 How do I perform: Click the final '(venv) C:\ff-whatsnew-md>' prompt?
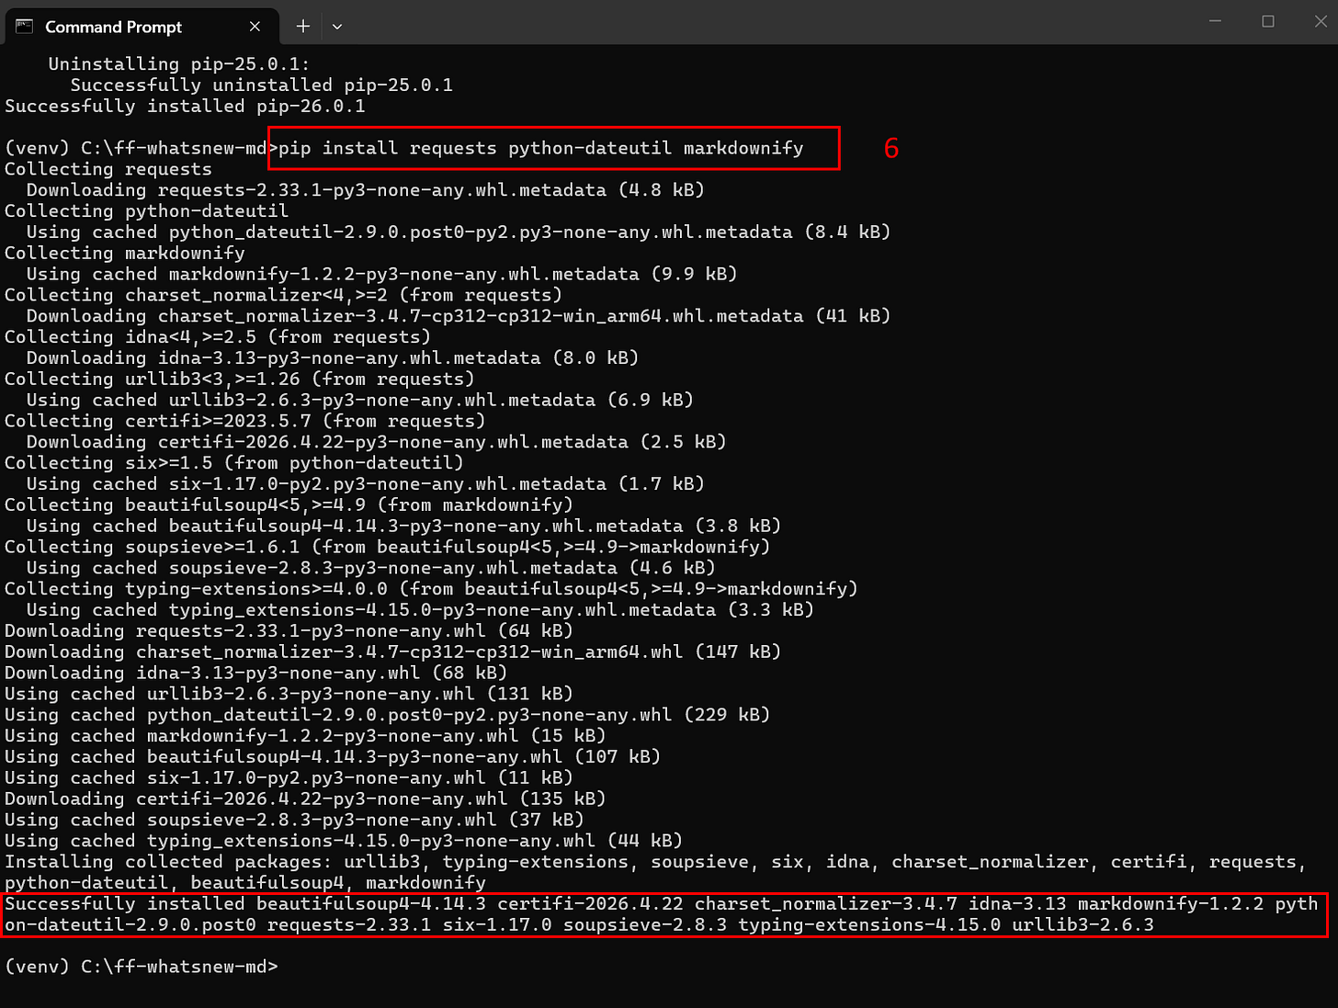[x=142, y=967]
